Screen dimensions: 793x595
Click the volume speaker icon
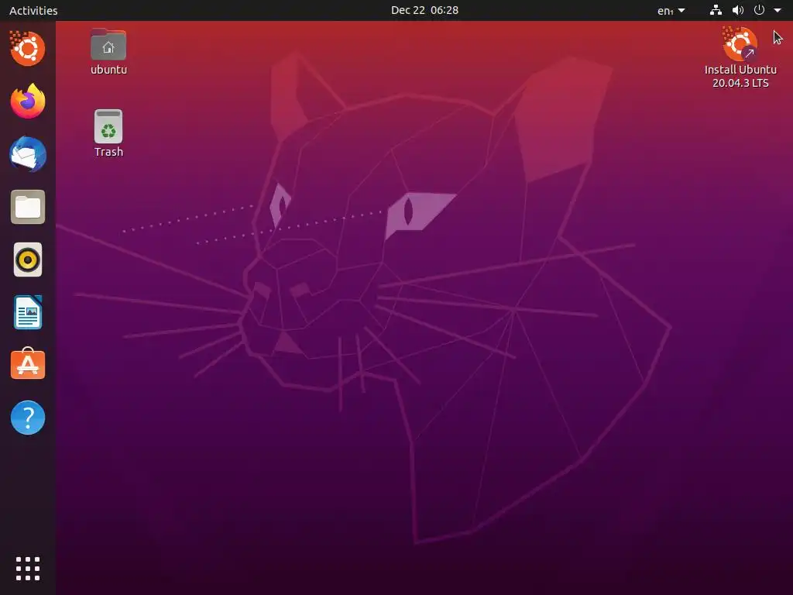pyautogui.click(x=738, y=10)
